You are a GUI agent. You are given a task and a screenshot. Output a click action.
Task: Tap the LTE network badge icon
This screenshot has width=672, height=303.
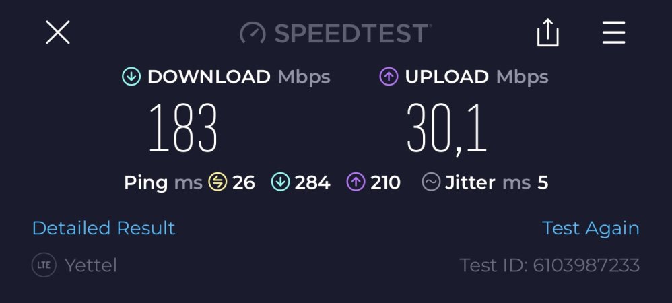click(44, 265)
